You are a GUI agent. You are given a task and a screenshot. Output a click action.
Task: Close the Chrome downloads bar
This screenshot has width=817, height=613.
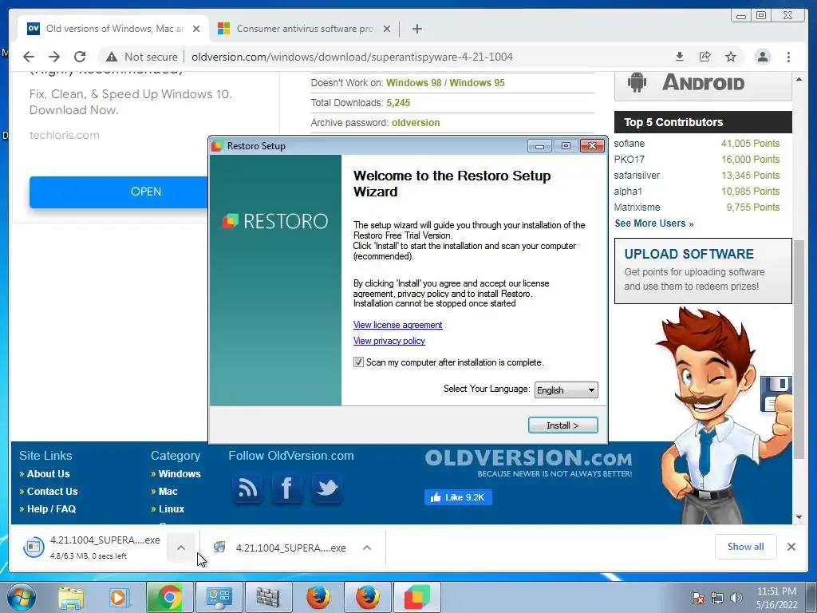(791, 547)
